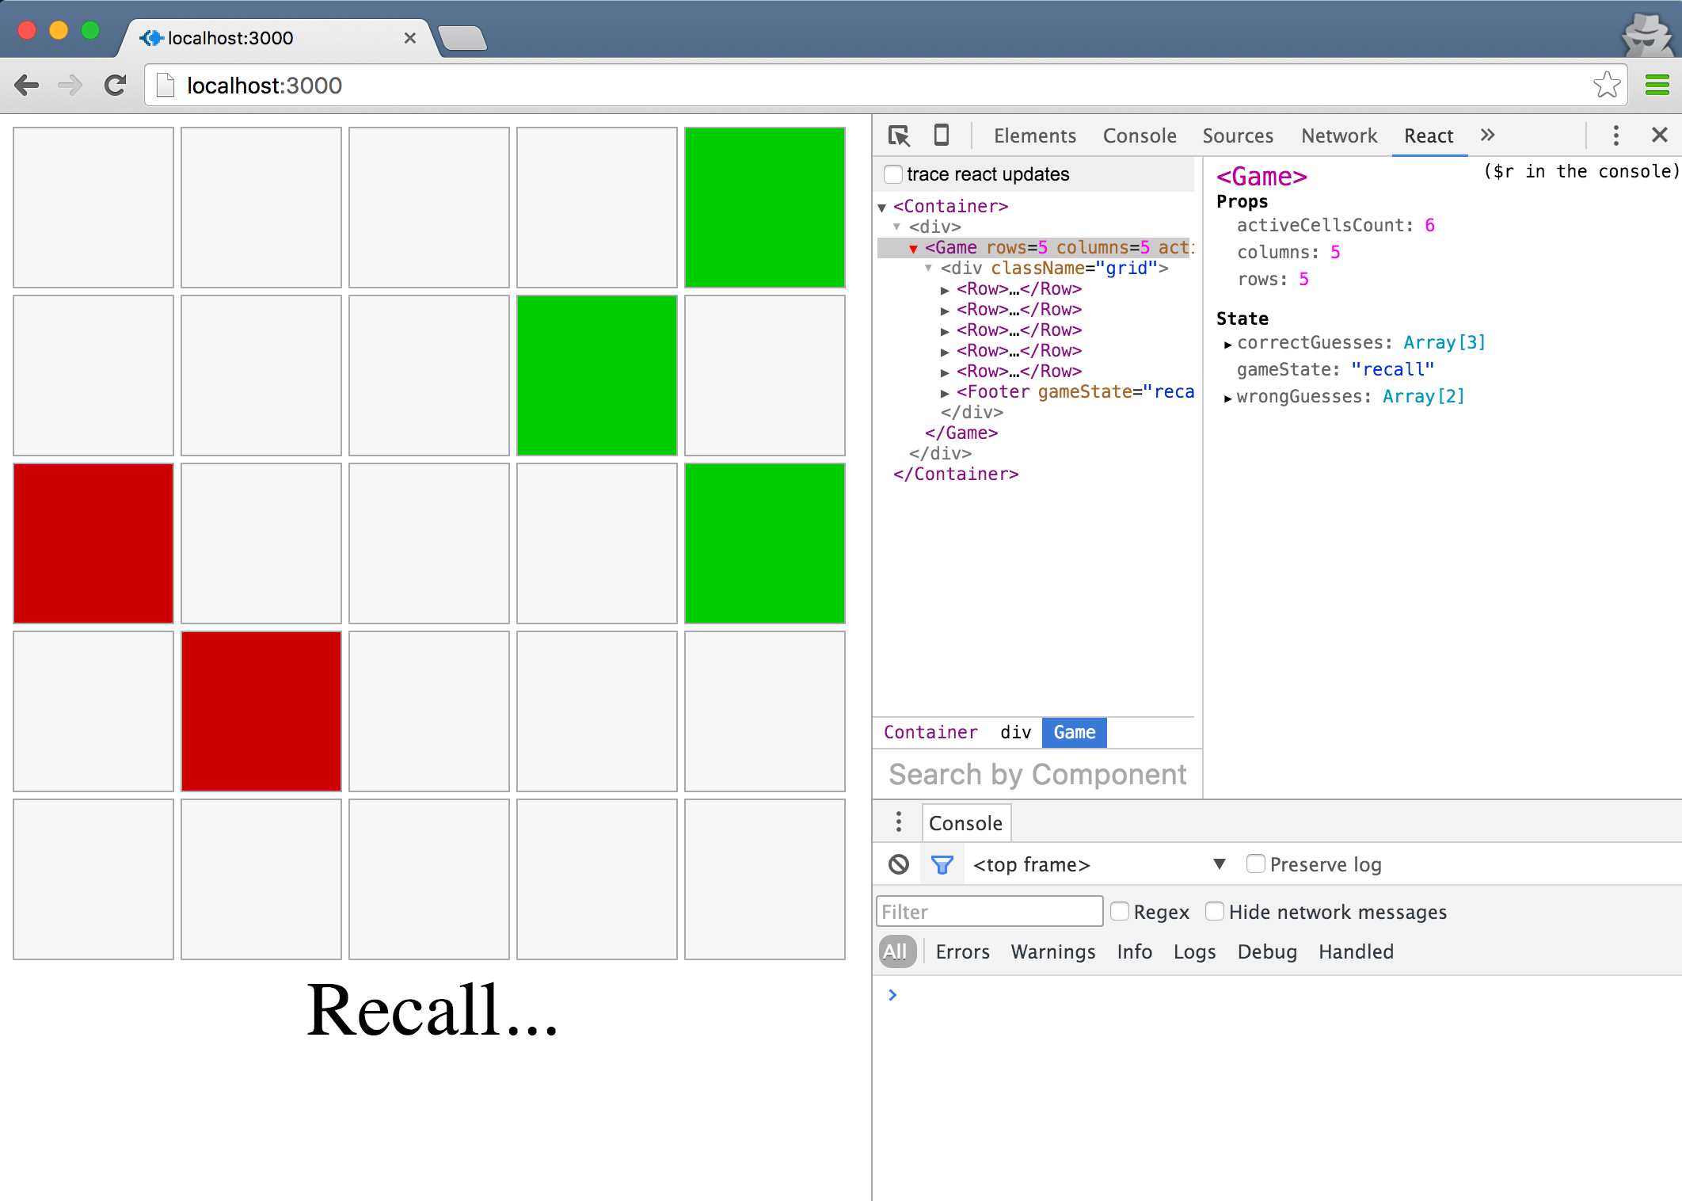The height and width of the screenshot is (1201, 1682).
Task: Click Container in component breadcrumb
Action: [930, 732]
